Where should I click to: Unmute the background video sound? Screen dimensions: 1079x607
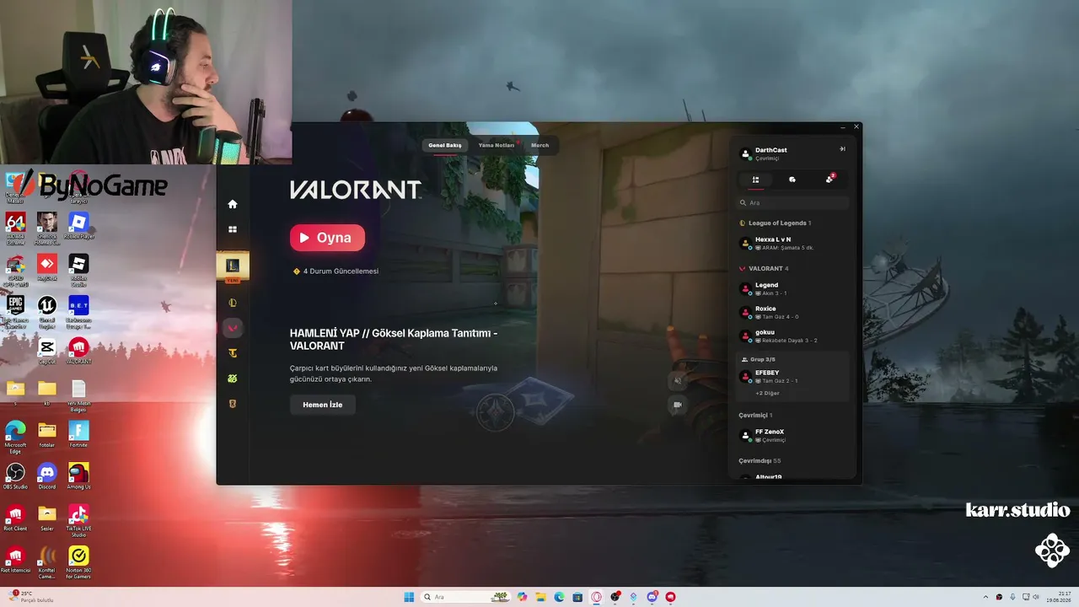coord(677,380)
